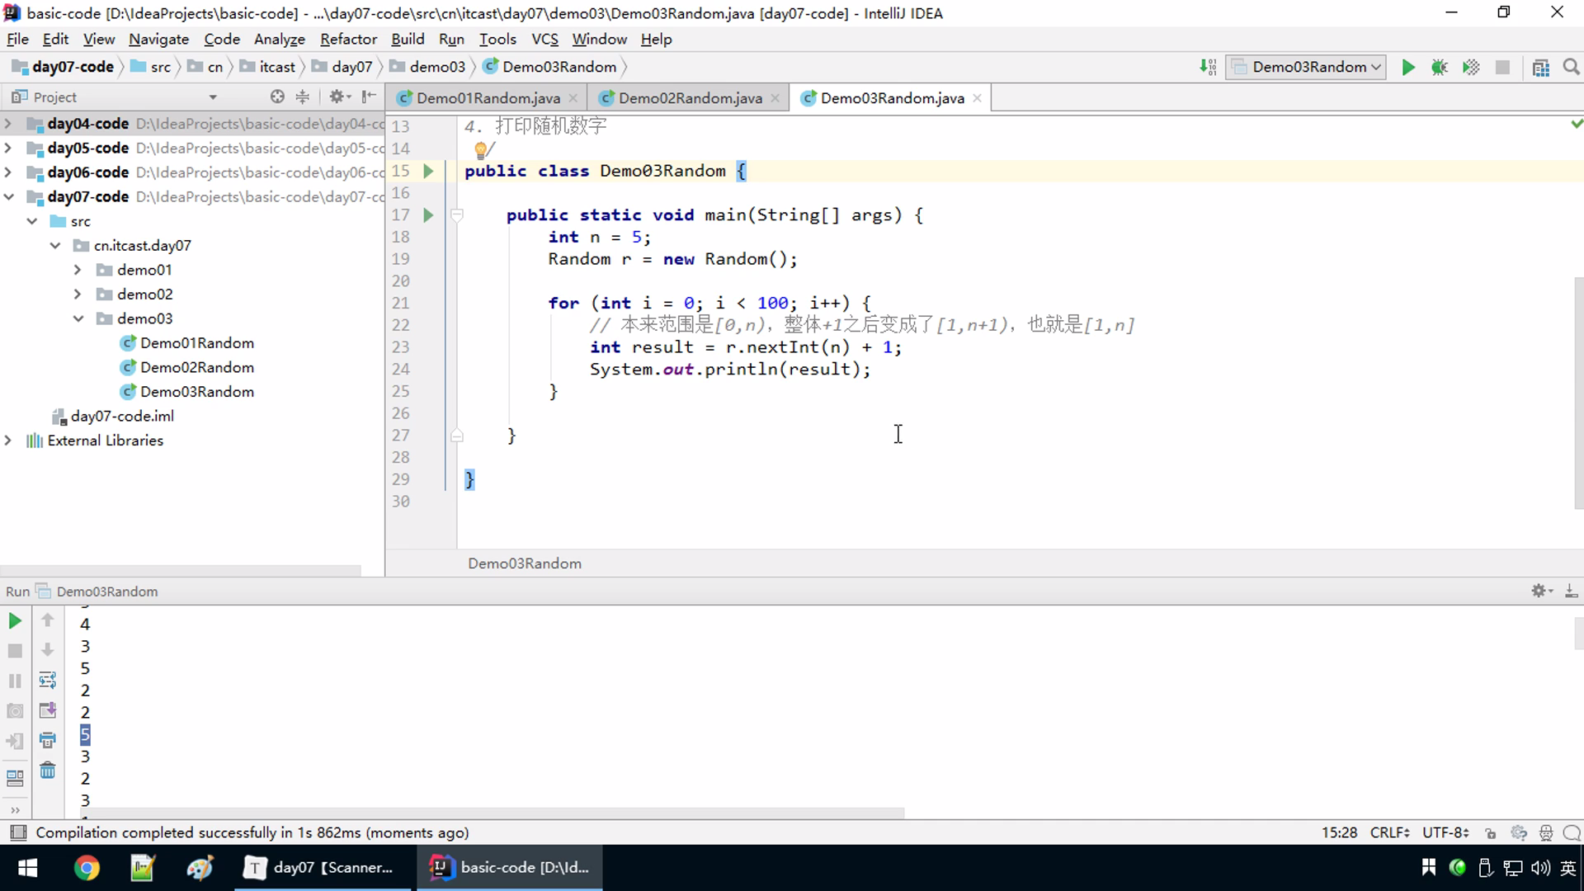Image resolution: width=1584 pixels, height=891 pixels.
Task: Click the intention lightbulb in editor
Action: coord(480,149)
